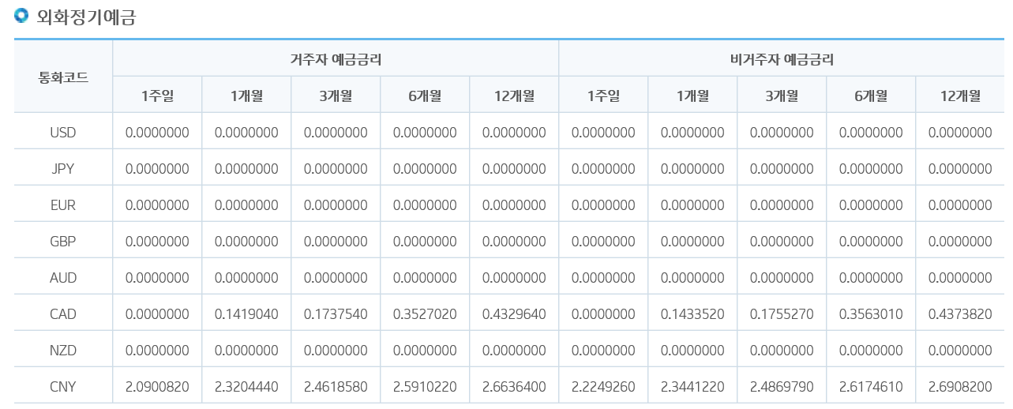Screen dimensions: 1013x409
Task: Select the 1개월 header under 거주자 예금금리
Action: (246, 96)
